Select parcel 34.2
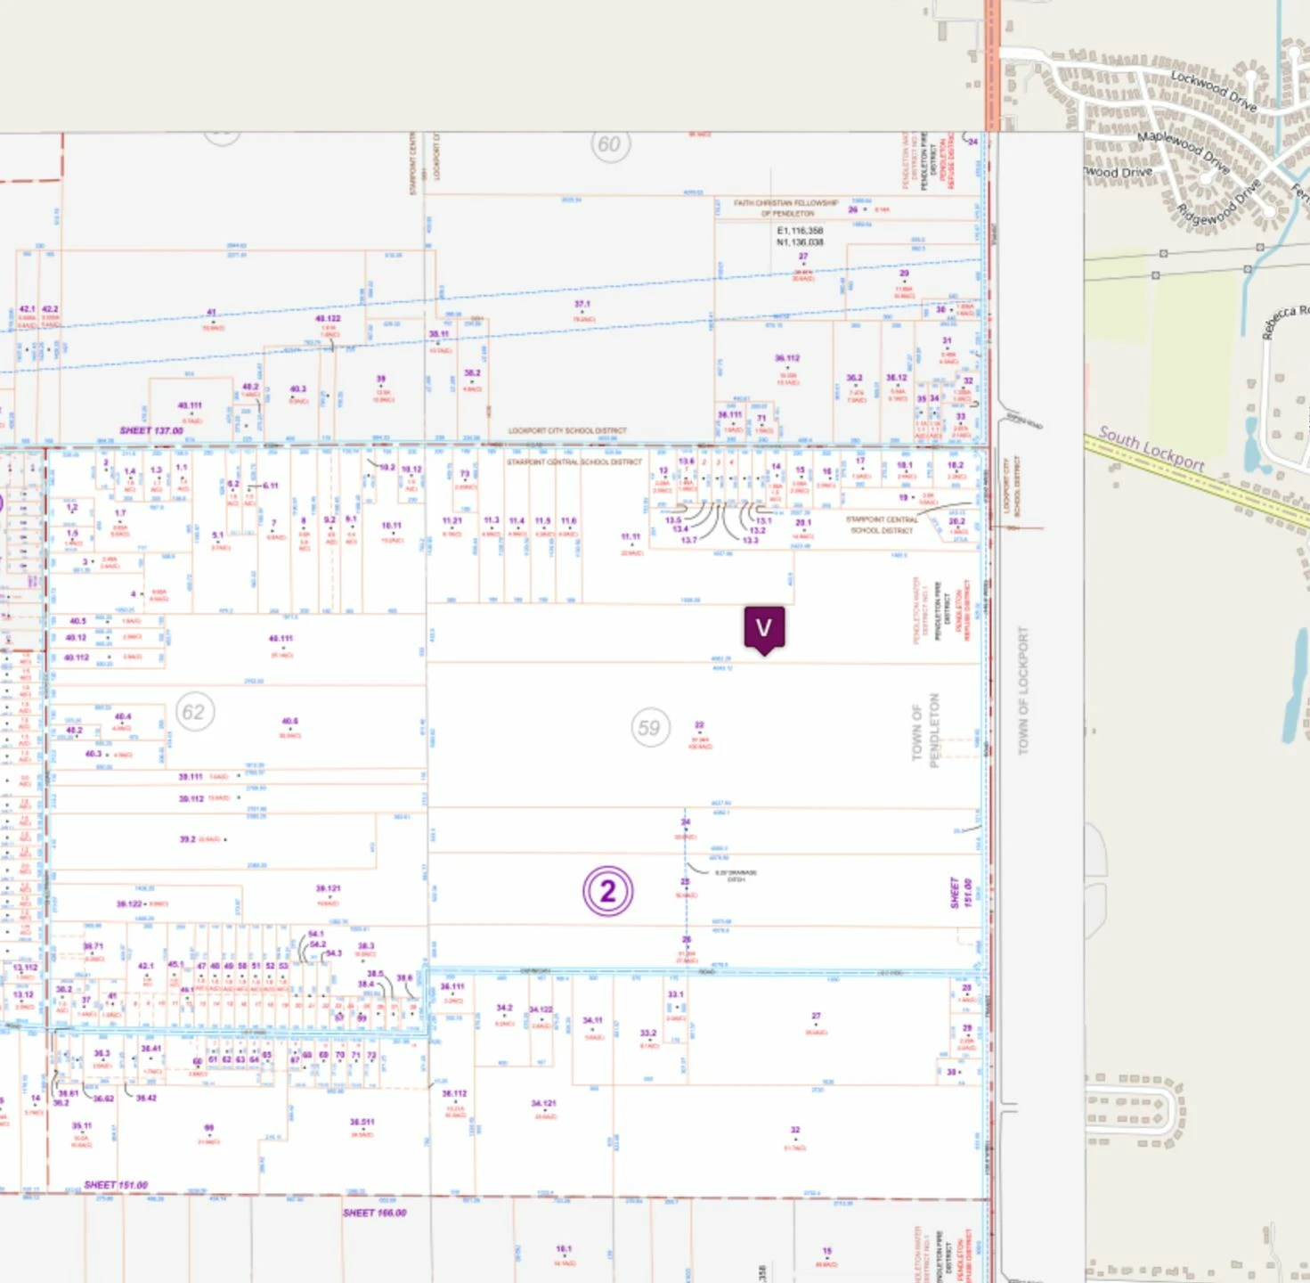Viewport: 1310px width, 1283px height. point(504,1009)
